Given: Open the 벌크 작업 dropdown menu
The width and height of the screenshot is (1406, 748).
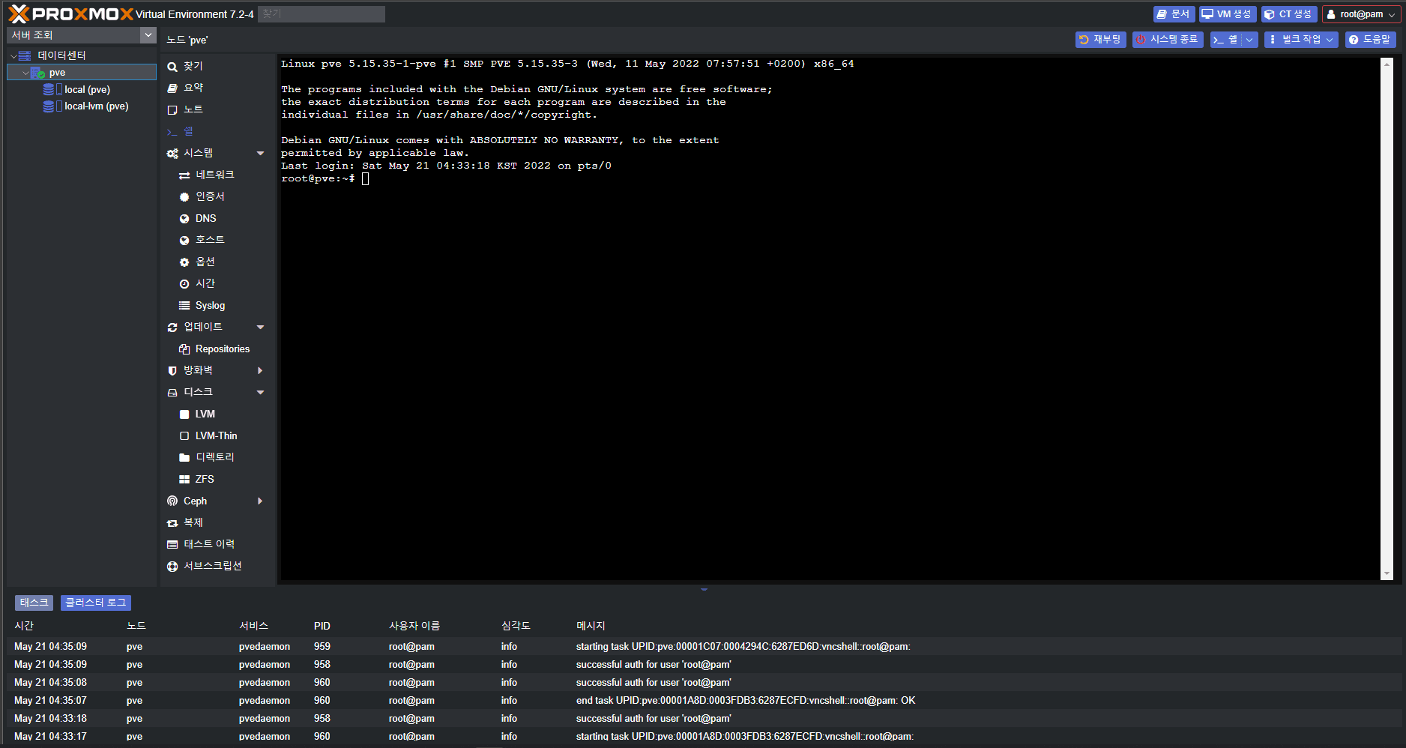Looking at the screenshot, I should (x=1300, y=40).
